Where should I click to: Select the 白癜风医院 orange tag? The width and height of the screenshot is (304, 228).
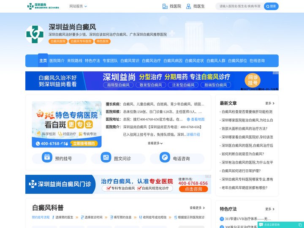(58, 41)
